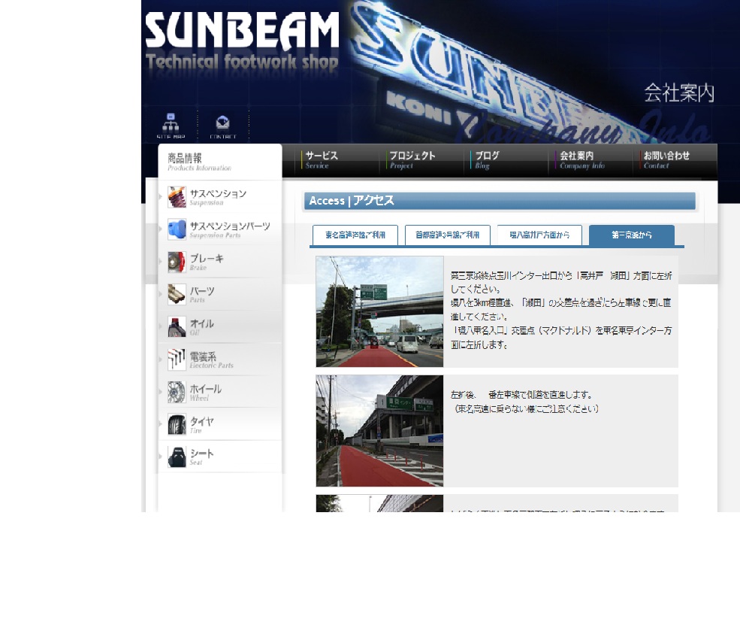Open the Contact envelope icon
This screenshot has width=740, height=634.
pyautogui.click(x=223, y=126)
